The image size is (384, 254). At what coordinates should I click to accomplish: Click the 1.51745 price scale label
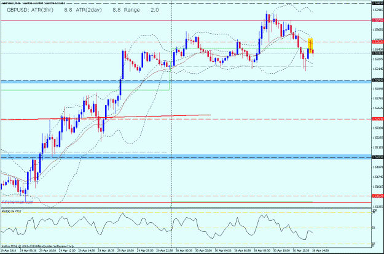[378, 177]
